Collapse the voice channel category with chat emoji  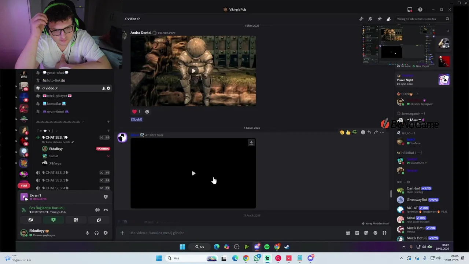pos(47,131)
